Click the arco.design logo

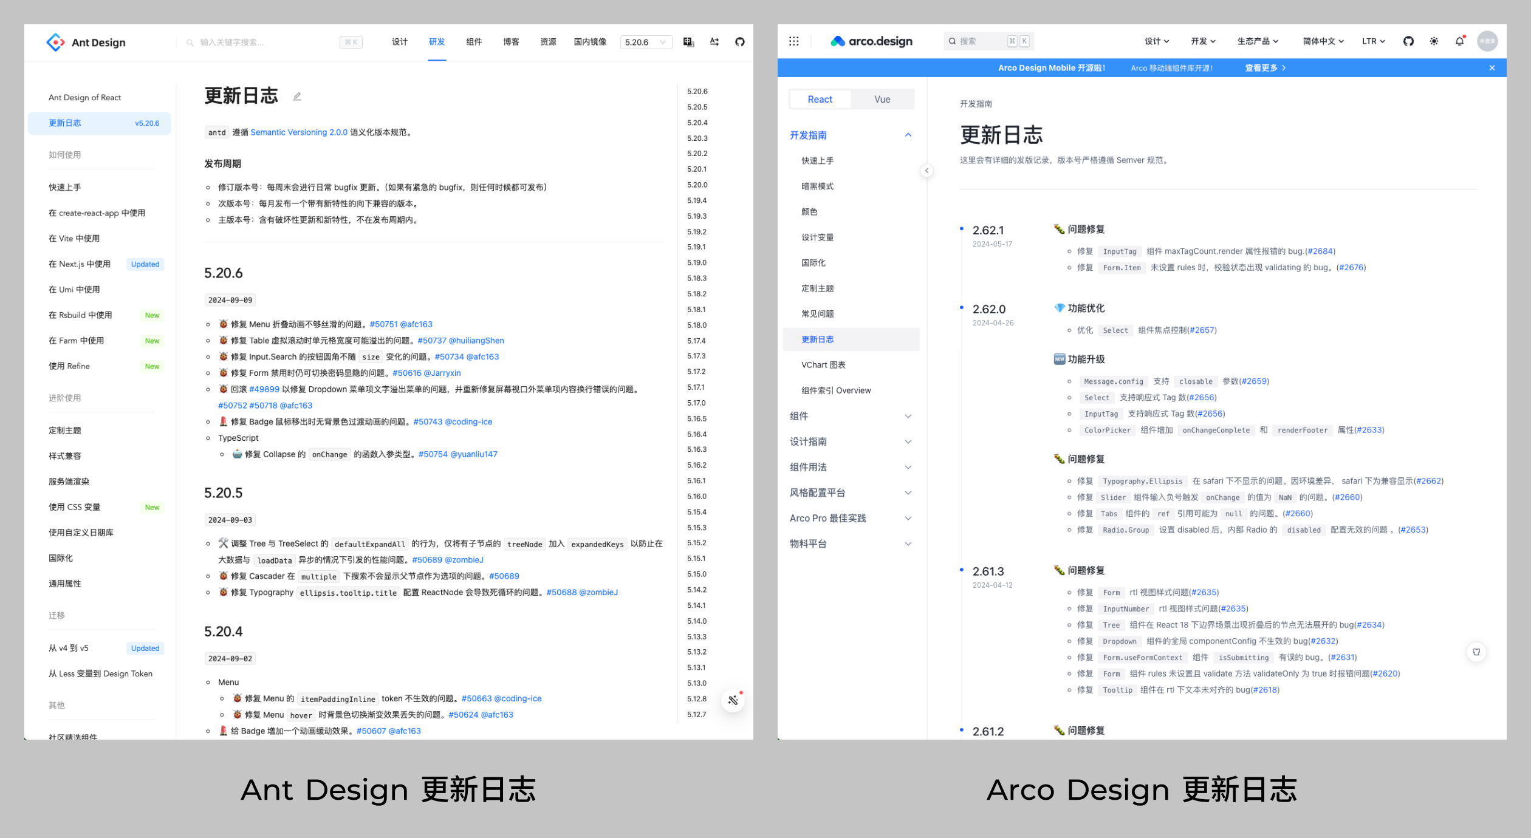tap(871, 41)
